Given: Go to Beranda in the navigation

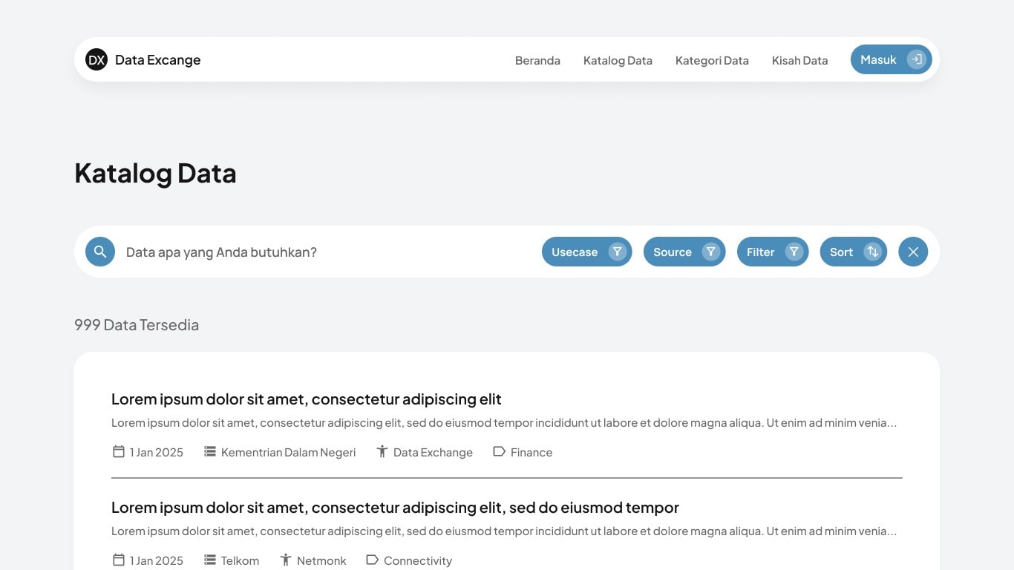Looking at the screenshot, I should click(537, 60).
